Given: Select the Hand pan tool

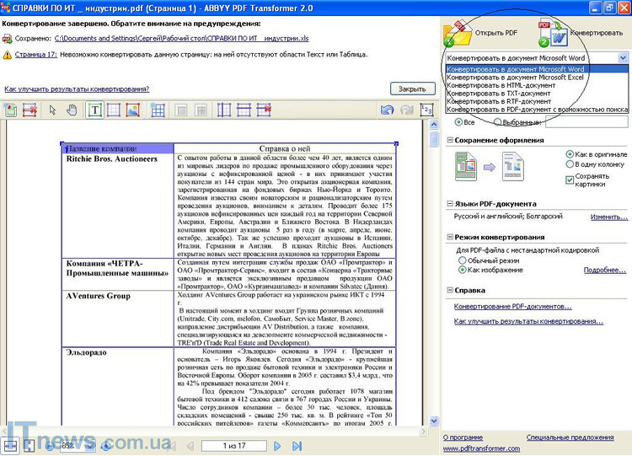Looking at the screenshot, I should pyautogui.click(x=72, y=110).
